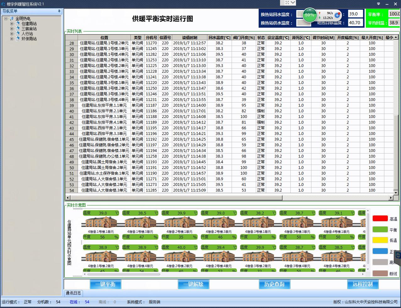The width and height of the screenshot is (401, 308).
Task: Click the red 高温 legend color swatch
Action: pos(380,219)
